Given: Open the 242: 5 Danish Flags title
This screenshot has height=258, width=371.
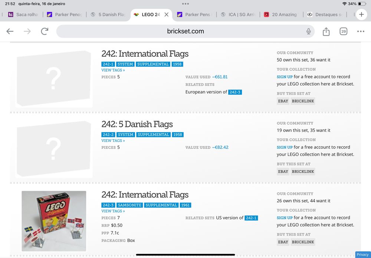Looking at the screenshot, I should [x=137, y=124].
